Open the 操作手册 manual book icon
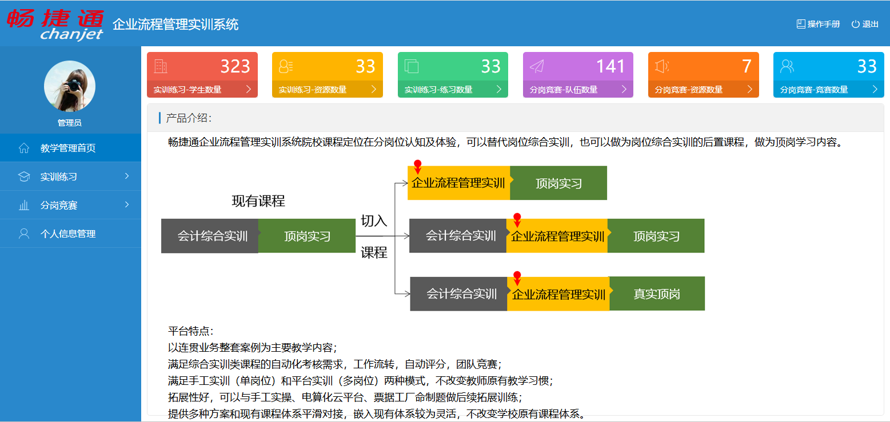This screenshot has width=890, height=422. tap(801, 24)
